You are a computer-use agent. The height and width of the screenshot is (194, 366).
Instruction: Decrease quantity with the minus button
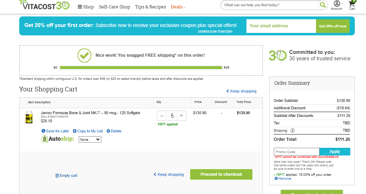click(x=162, y=116)
